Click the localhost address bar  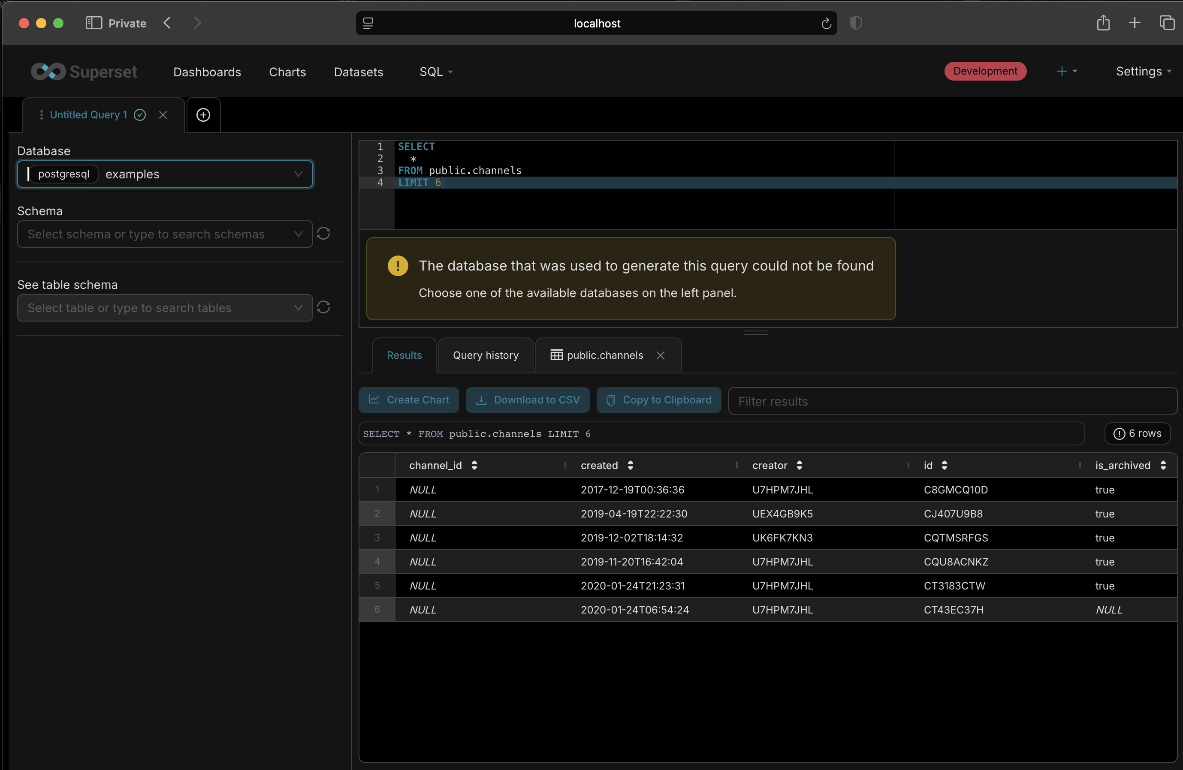[597, 23]
